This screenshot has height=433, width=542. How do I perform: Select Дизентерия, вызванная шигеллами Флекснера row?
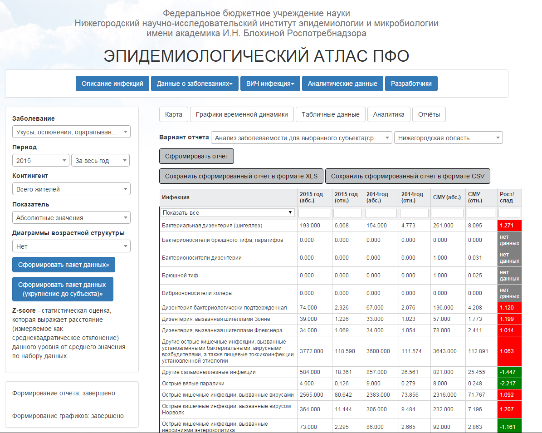[341, 330]
